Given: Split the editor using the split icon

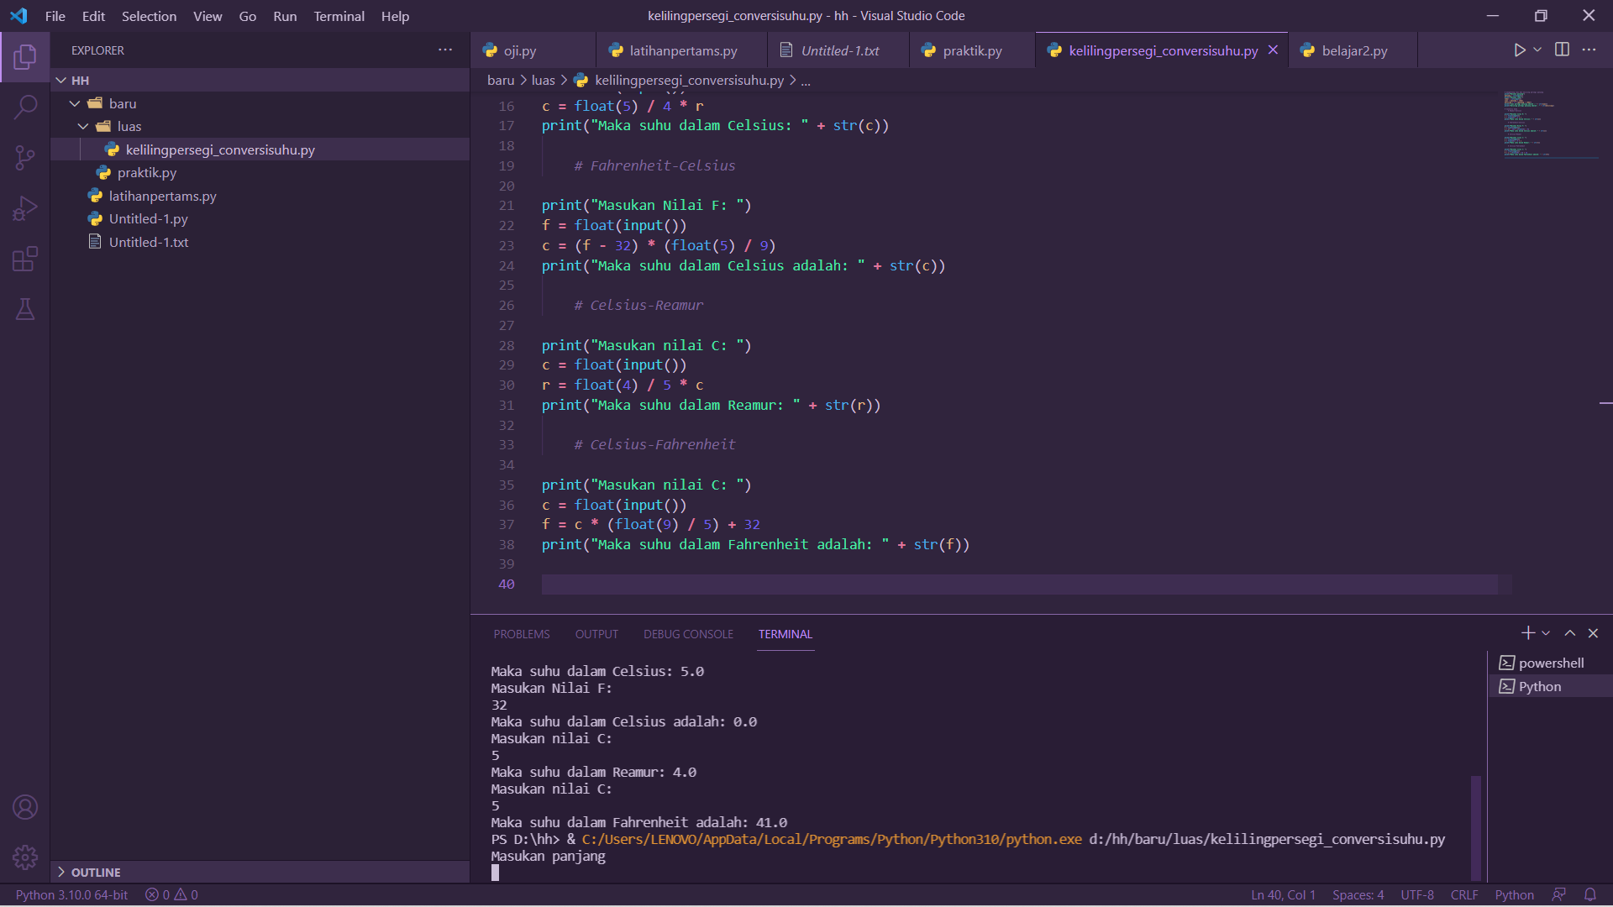Looking at the screenshot, I should coord(1562,50).
